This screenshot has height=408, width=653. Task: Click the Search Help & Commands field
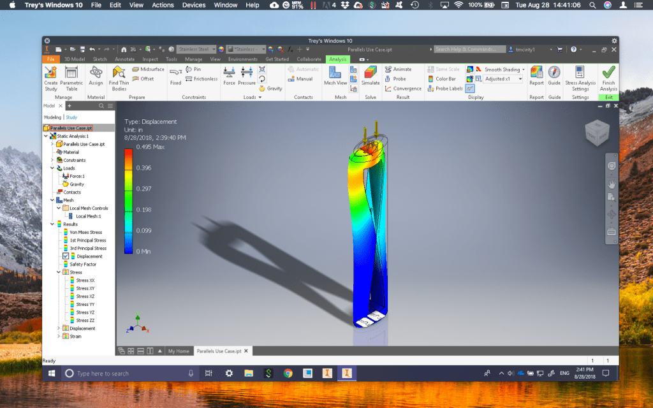pos(469,49)
